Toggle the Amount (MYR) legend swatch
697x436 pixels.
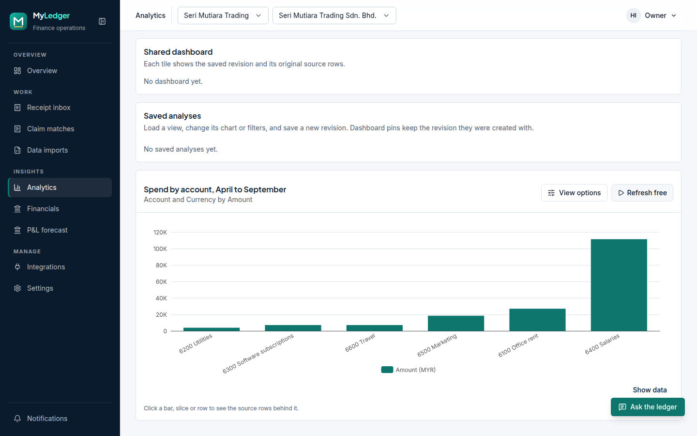point(387,370)
